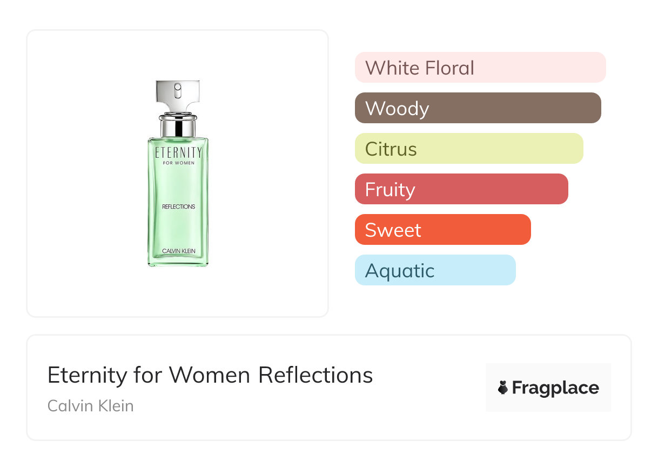
Task: Select the light blue Aquatic accord bar
Action: [435, 270]
